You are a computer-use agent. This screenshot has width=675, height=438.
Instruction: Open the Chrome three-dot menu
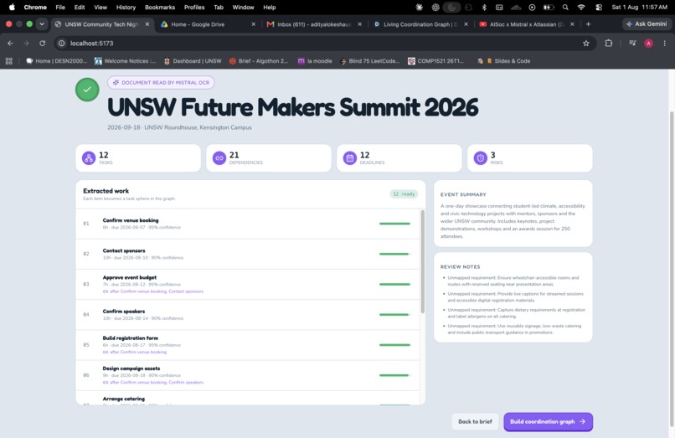665,43
